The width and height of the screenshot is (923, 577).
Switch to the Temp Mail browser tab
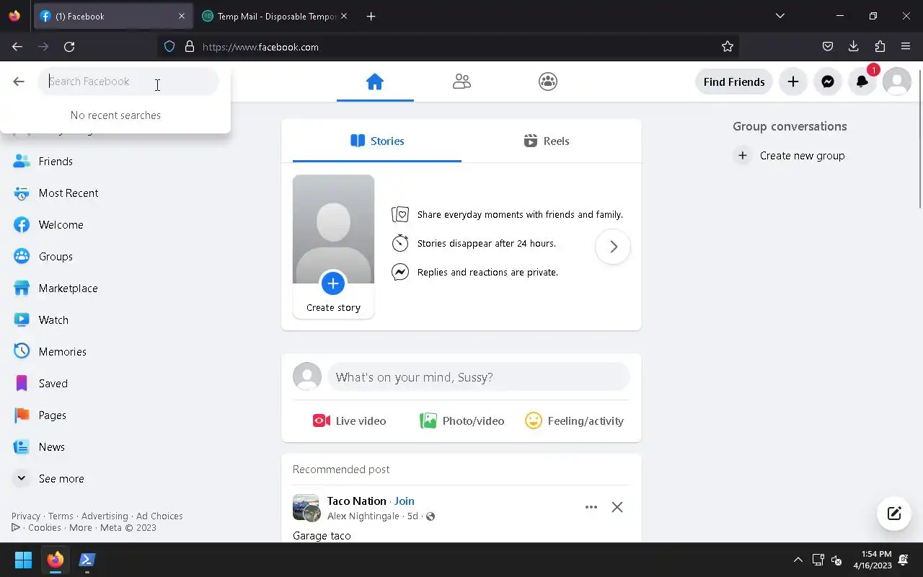coord(275,16)
